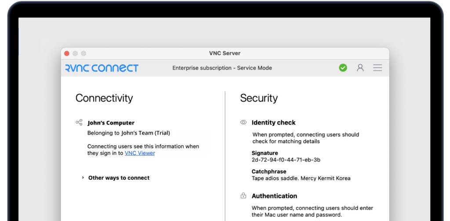Open the VNC Viewer link
This screenshot has height=221, width=450.
(140, 153)
